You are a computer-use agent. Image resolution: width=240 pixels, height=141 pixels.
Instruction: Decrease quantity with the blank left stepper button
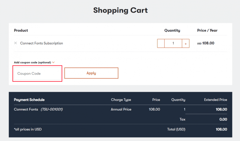(161, 43)
